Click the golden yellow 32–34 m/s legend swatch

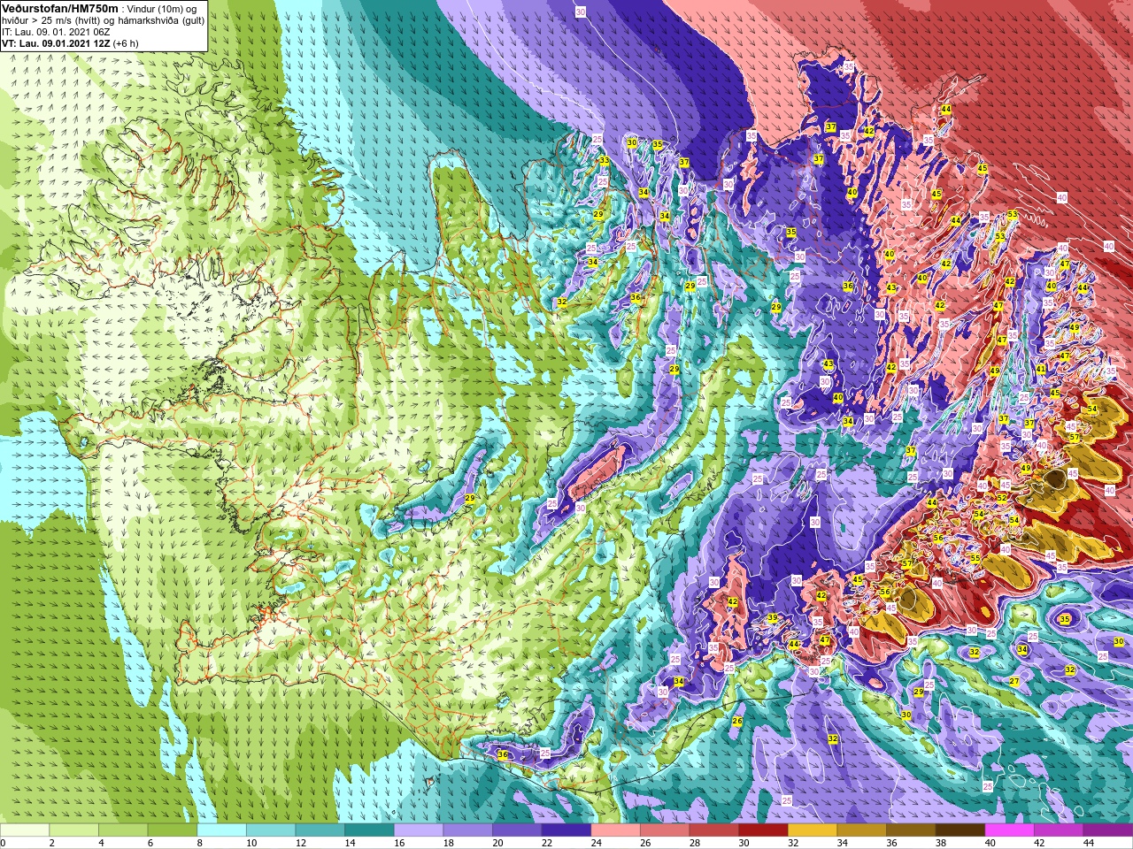[813, 830]
